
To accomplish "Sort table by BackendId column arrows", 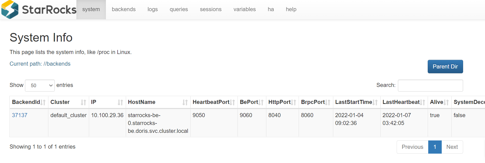I will [43, 102].
